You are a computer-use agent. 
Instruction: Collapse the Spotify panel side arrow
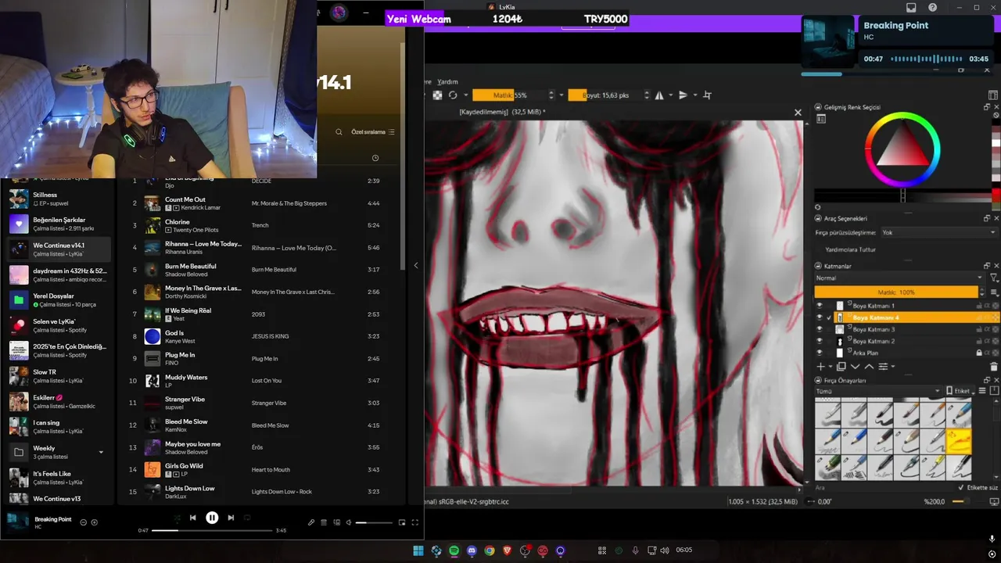tap(415, 266)
